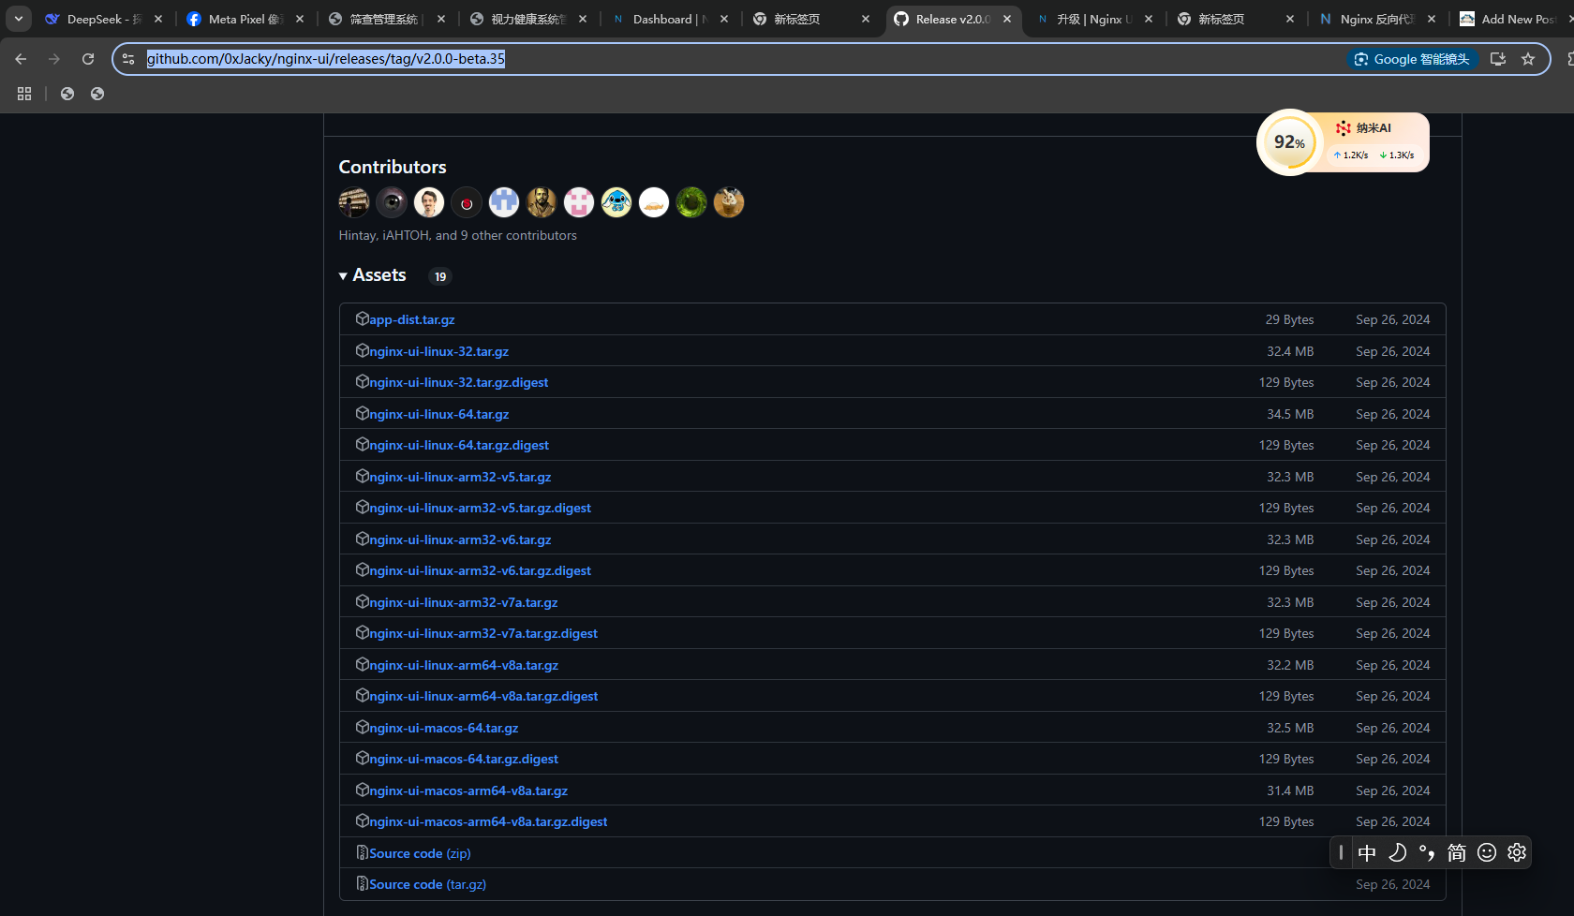Download nginx-ui-linux-arm64-v8a.tar.gz.digest
The height and width of the screenshot is (916, 1574).
[483, 696]
